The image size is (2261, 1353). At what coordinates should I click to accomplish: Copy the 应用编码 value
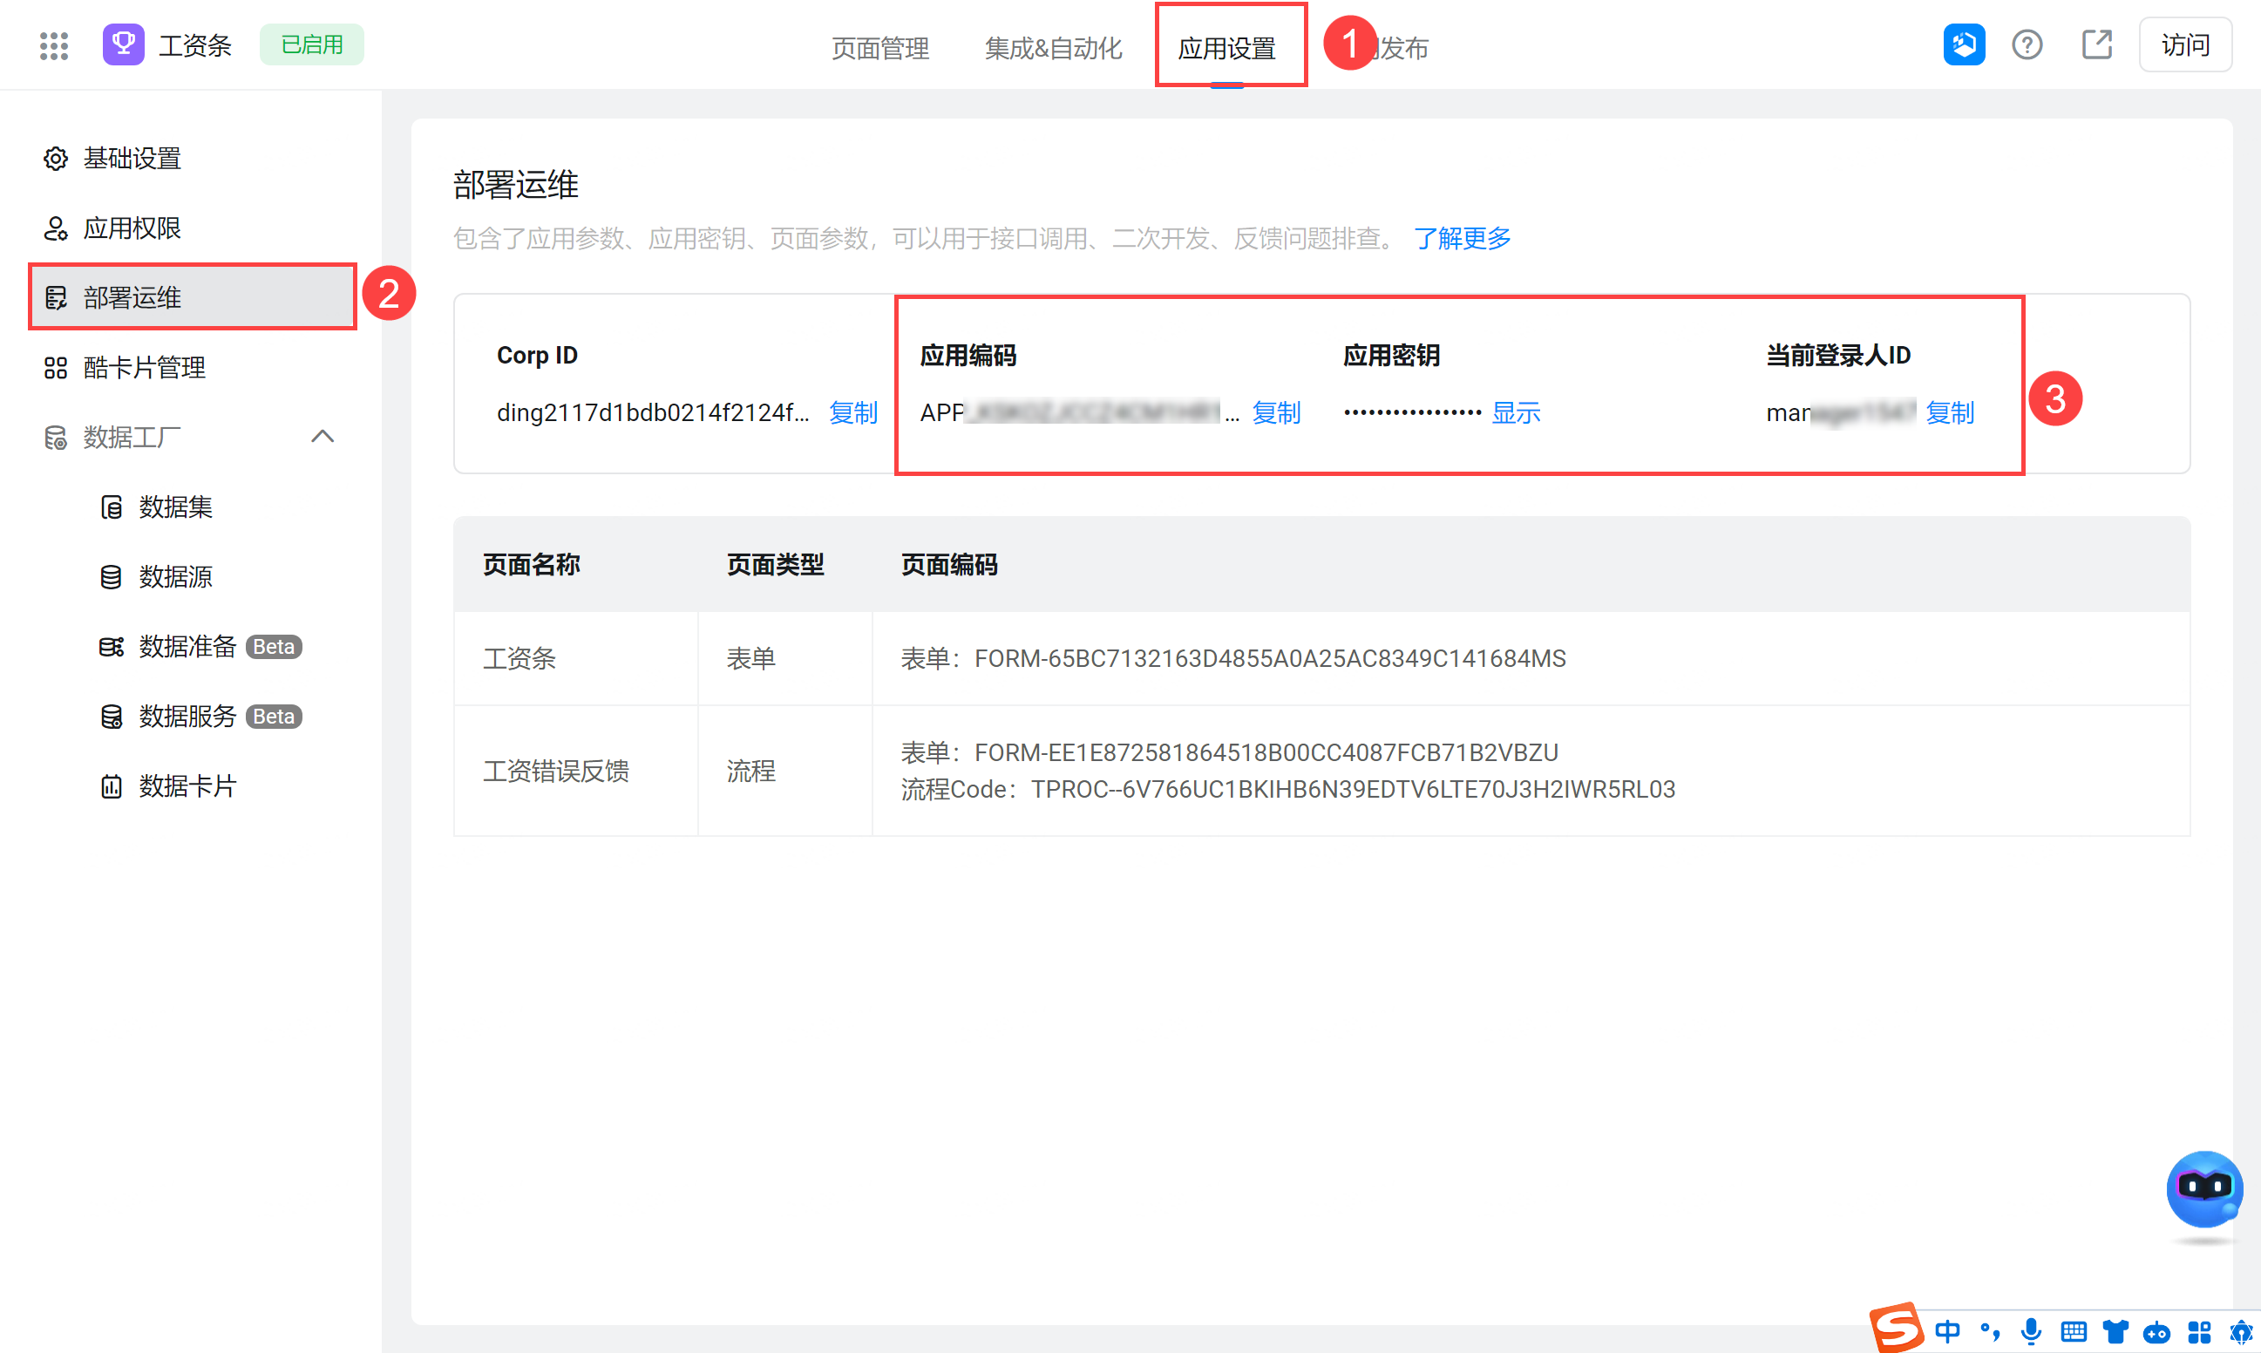click(1275, 413)
